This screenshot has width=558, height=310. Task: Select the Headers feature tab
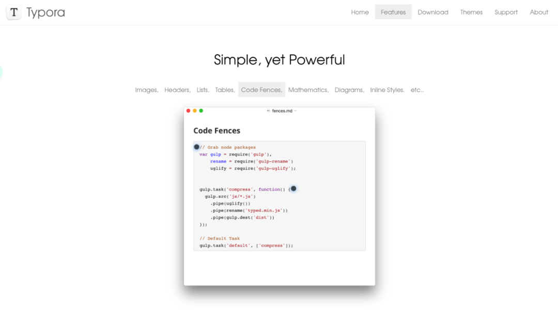[177, 90]
